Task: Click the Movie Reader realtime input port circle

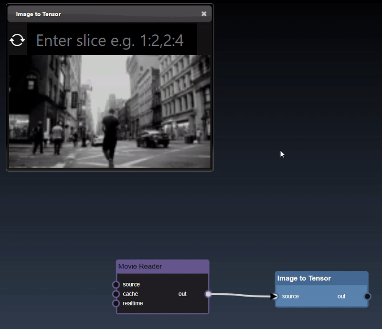Action: tap(116, 303)
